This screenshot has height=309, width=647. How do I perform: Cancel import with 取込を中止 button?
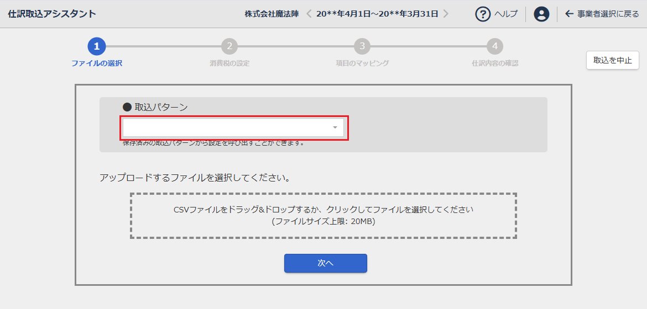(612, 60)
